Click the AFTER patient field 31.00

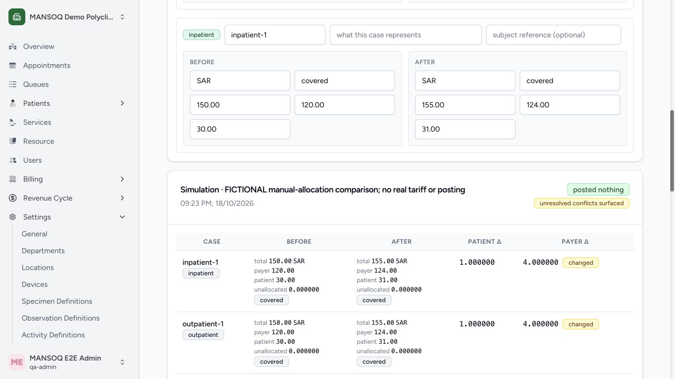[x=465, y=129]
